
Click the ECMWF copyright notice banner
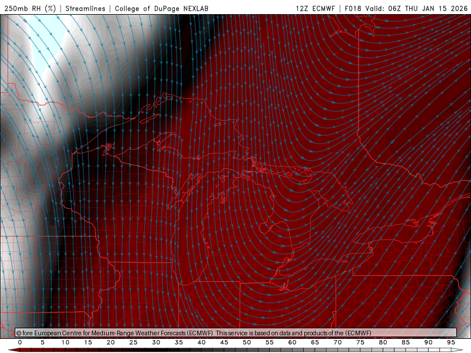click(x=236, y=332)
